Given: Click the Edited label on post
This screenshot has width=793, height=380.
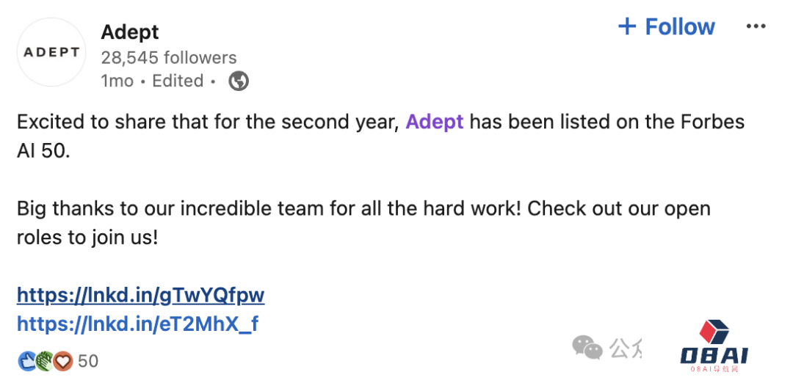Looking at the screenshot, I should tap(177, 81).
